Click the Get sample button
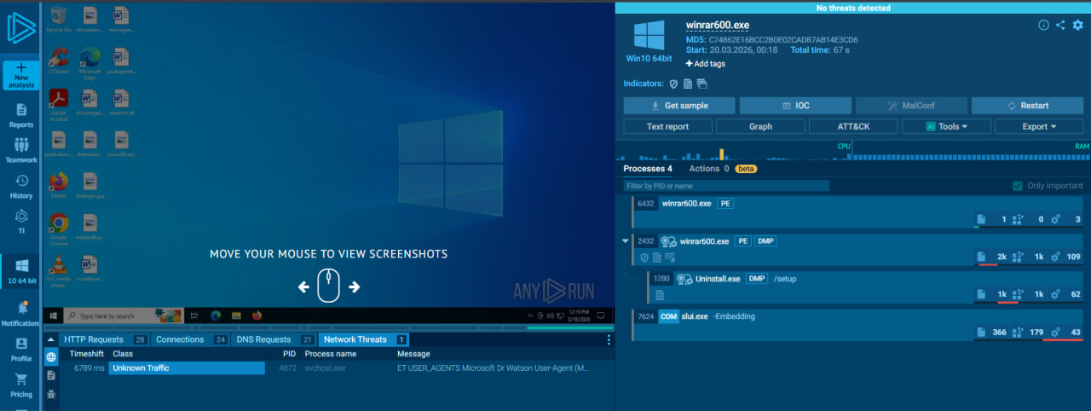 [x=678, y=106]
